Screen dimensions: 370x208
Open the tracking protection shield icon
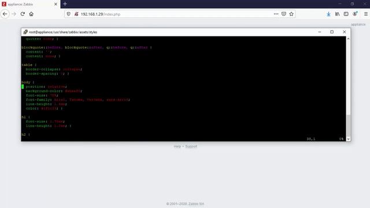click(68, 14)
